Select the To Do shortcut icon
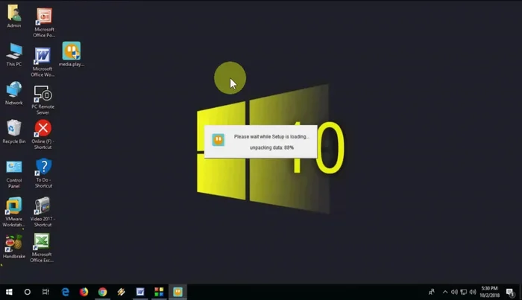This screenshot has width=522, height=300. tap(43, 173)
